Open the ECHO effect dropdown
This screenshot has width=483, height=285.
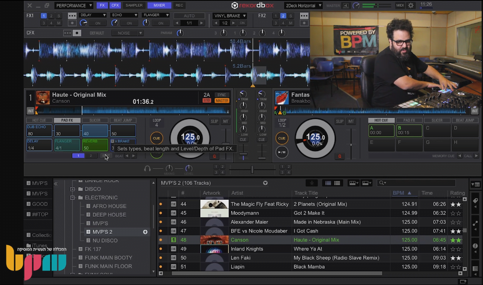(124, 15)
